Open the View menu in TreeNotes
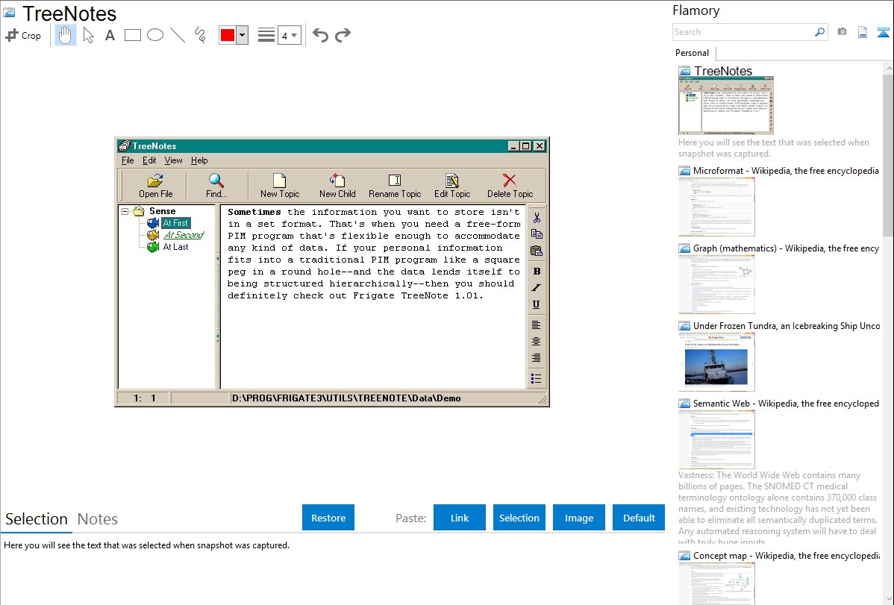 173,160
